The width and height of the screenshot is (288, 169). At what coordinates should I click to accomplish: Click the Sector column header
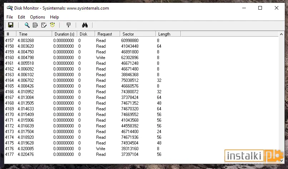(x=138, y=34)
